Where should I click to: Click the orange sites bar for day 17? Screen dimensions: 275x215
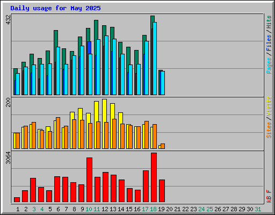click(147, 135)
